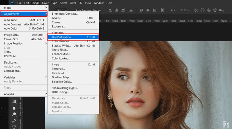Open Image Size dialog
The image size is (232, 129).
click(x=24, y=35)
